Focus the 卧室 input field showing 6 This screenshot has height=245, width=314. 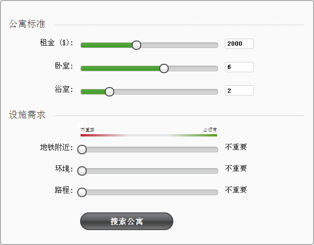pyautogui.click(x=239, y=67)
